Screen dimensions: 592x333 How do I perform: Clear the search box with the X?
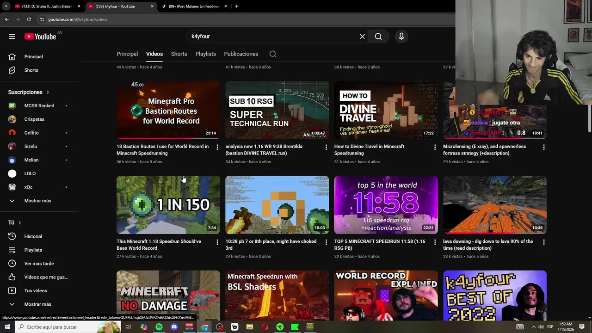pyautogui.click(x=362, y=37)
